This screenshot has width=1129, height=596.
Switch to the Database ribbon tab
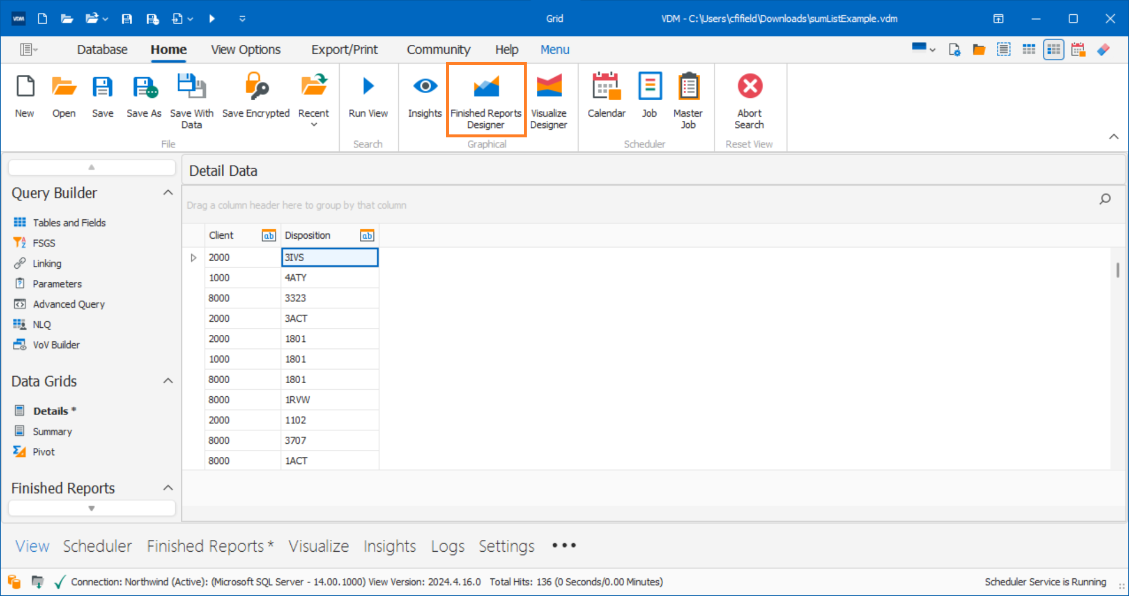(102, 50)
